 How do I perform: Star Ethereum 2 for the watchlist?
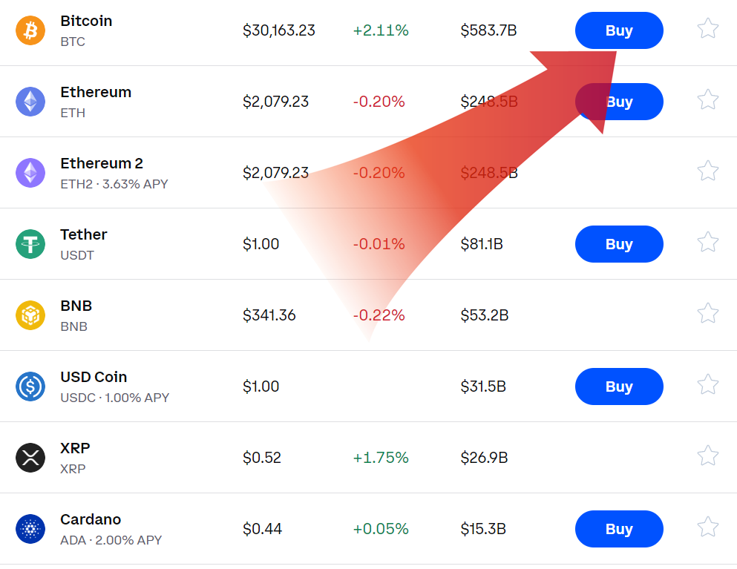(707, 171)
